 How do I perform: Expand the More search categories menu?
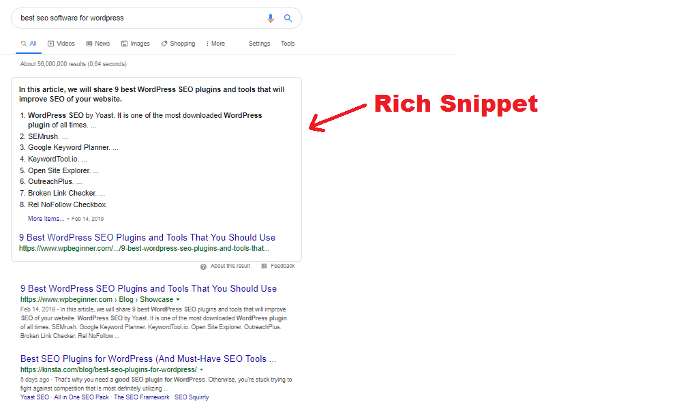click(215, 44)
